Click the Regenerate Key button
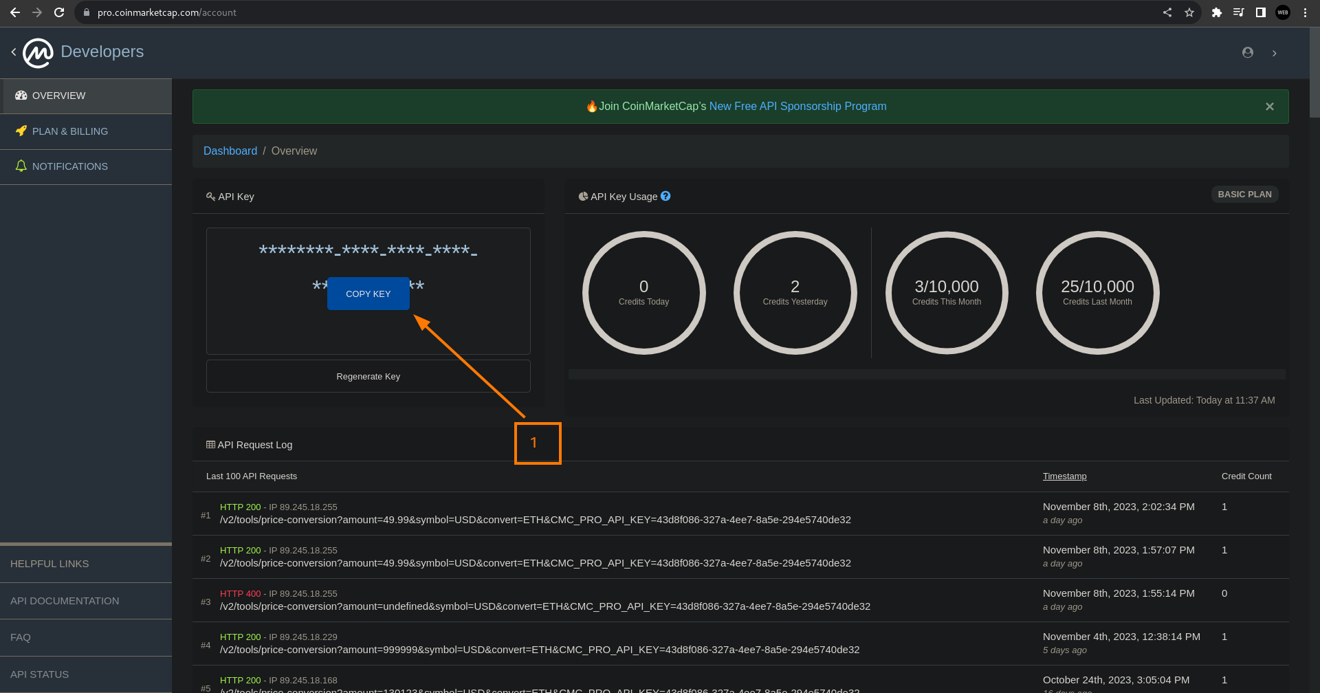 tap(368, 376)
